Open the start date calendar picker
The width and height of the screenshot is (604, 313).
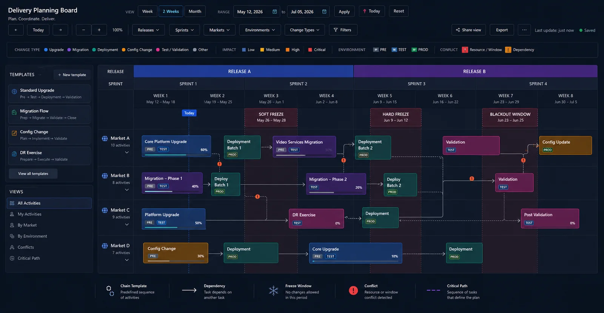(274, 12)
